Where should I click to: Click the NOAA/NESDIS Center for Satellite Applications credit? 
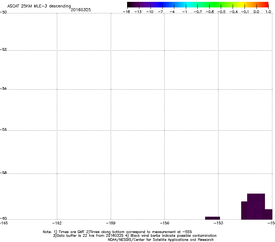[x=161, y=240]
